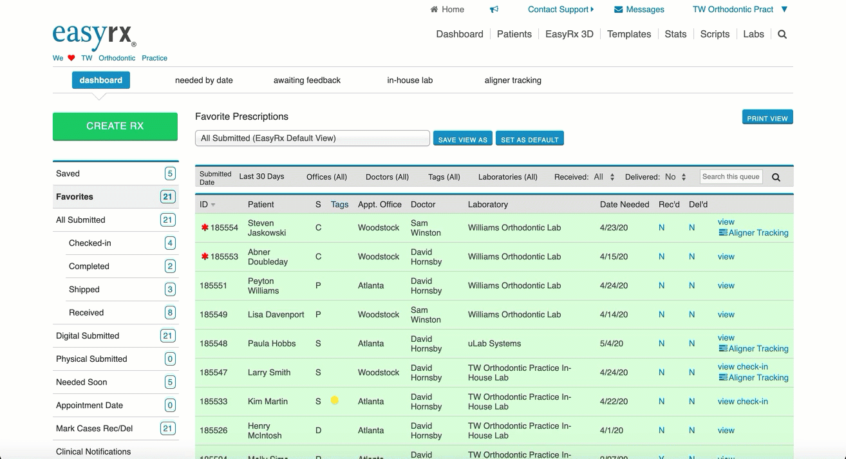
Task: Click the SET AS DEFAULT button
Action: pos(530,138)
